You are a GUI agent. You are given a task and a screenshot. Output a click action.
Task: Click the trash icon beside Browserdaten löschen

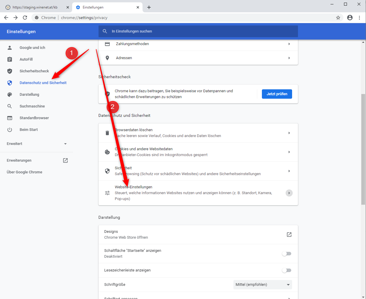point(107,133)
